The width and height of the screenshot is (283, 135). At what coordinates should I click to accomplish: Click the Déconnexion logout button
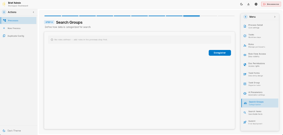[271, 4]
